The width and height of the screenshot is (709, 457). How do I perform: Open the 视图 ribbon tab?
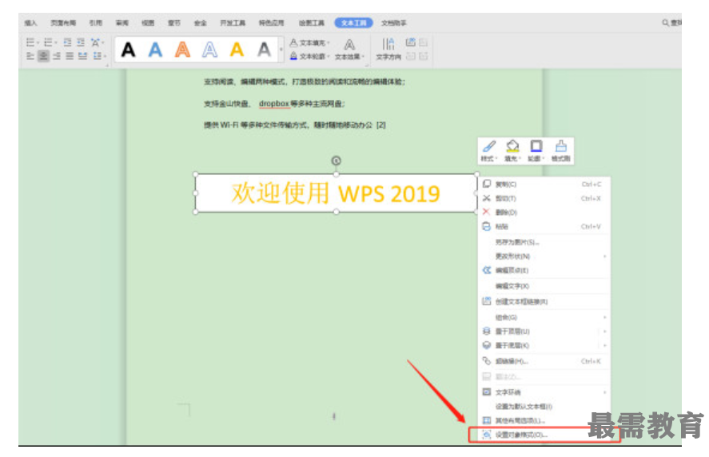[x=148, y=22]
